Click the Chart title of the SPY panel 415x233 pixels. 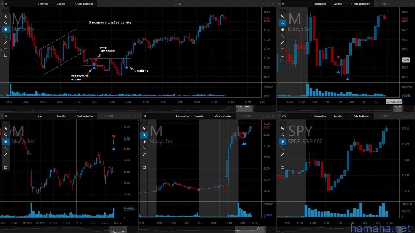[386, 116]
